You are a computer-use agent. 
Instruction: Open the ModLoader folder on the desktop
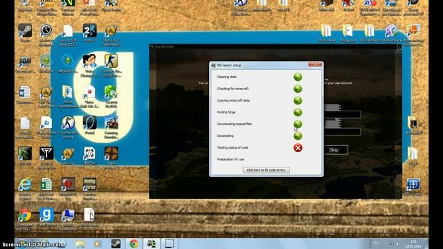point(327,33)
